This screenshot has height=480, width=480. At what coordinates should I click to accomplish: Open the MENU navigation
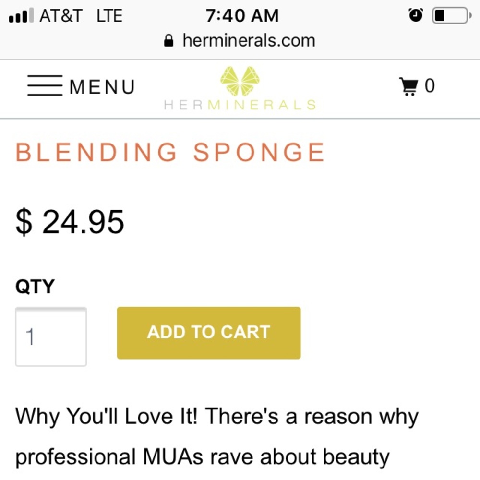(102, 86)
